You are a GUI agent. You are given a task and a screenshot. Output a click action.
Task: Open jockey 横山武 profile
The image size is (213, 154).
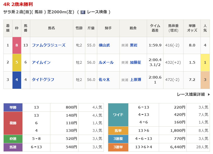click(104, 45)
